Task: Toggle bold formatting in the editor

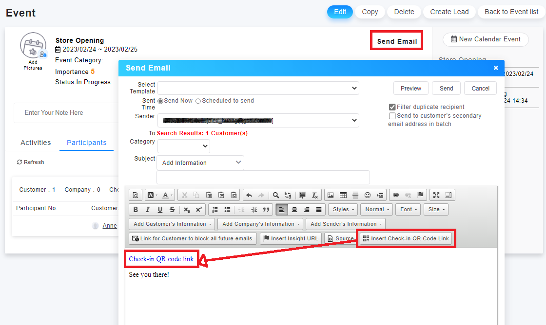Action: (x=136, y=210)
